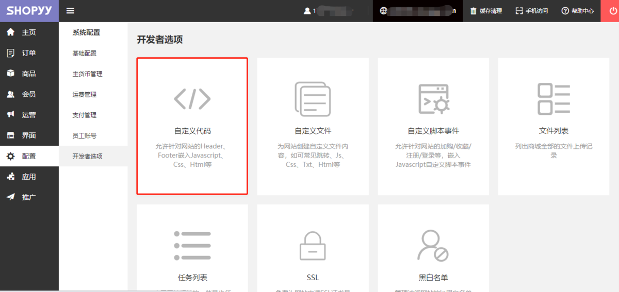Click description text starting 允许针对网站的Header
Screen dimensions: 619x292
(192, 156)
